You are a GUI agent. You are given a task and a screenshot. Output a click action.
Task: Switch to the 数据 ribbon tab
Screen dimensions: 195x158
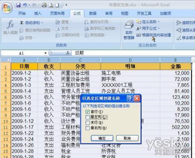coord(92,13)
